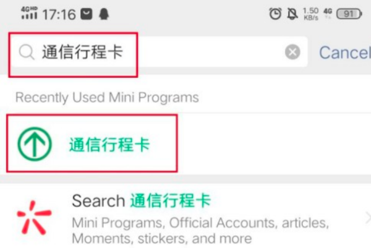
Task: Tap the mail notification icon in status bar
Action: coord(87,14)
